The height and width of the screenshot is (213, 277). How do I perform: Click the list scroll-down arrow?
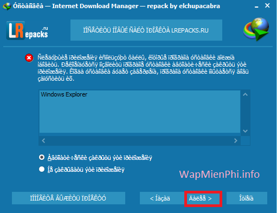(x=245, y=131)
